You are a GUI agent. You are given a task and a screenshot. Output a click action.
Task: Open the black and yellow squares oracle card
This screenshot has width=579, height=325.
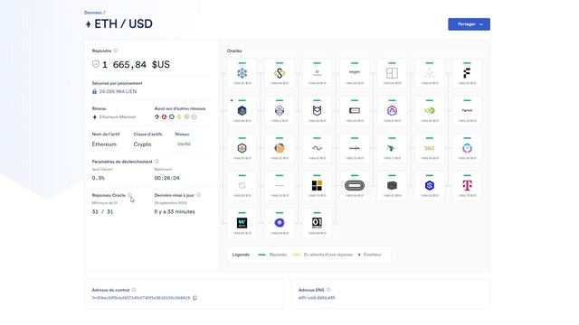[317, 185]
